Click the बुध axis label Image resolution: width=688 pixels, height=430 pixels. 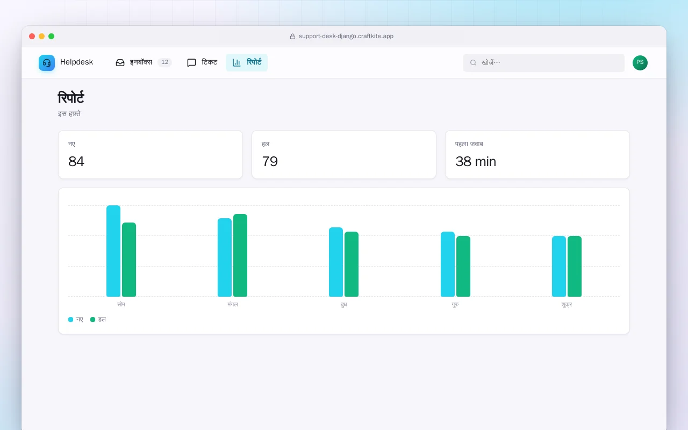point(344,305)
